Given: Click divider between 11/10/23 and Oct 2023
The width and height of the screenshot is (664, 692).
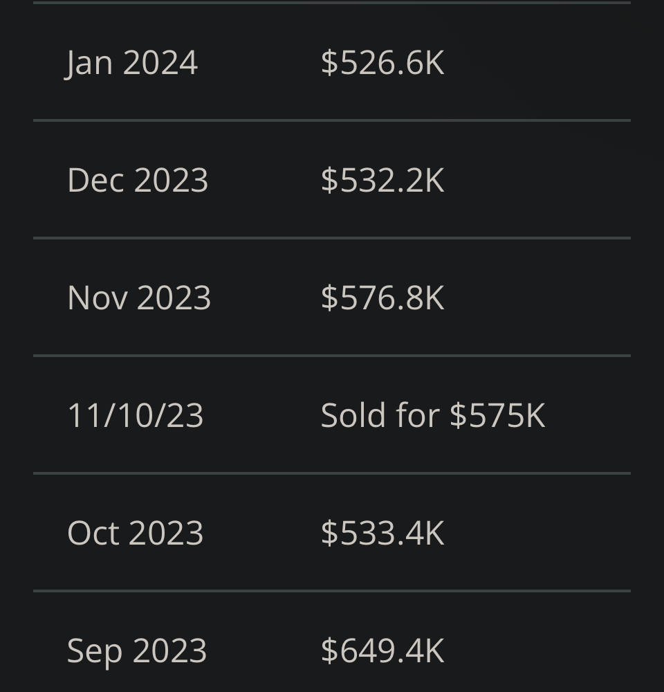Looking at the screenshot, I should coord(332,473).
